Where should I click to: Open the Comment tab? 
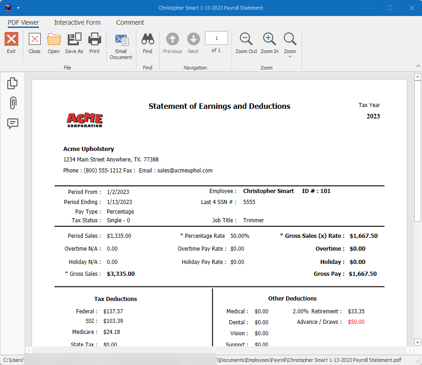(130, 22)
